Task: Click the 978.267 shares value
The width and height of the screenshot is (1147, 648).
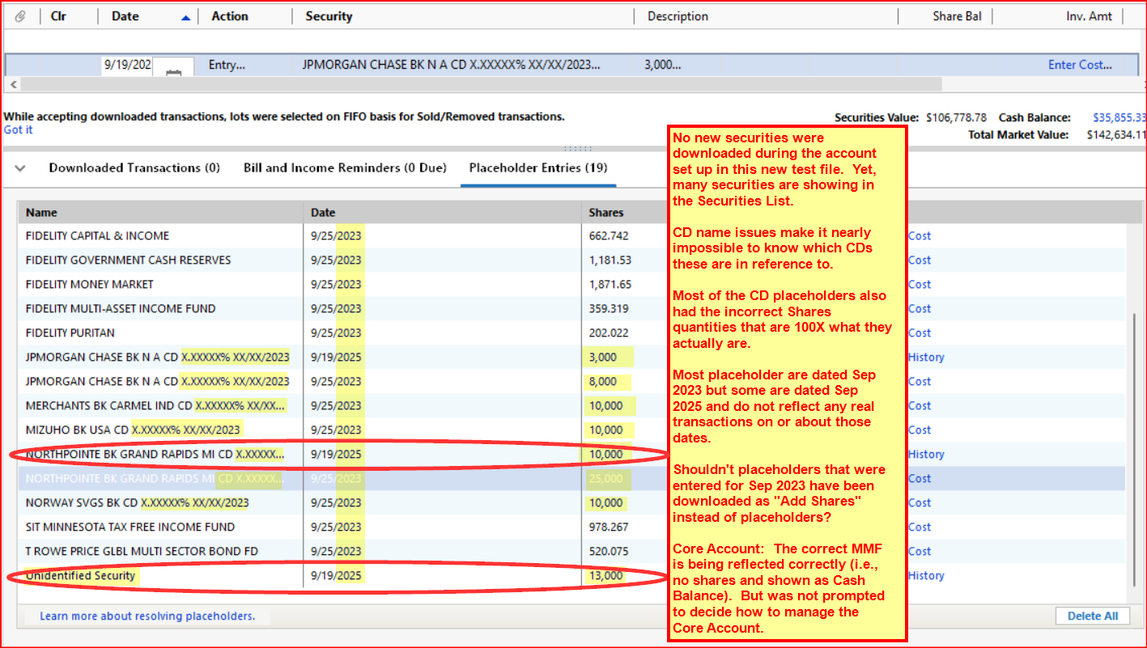Action: 609,527
